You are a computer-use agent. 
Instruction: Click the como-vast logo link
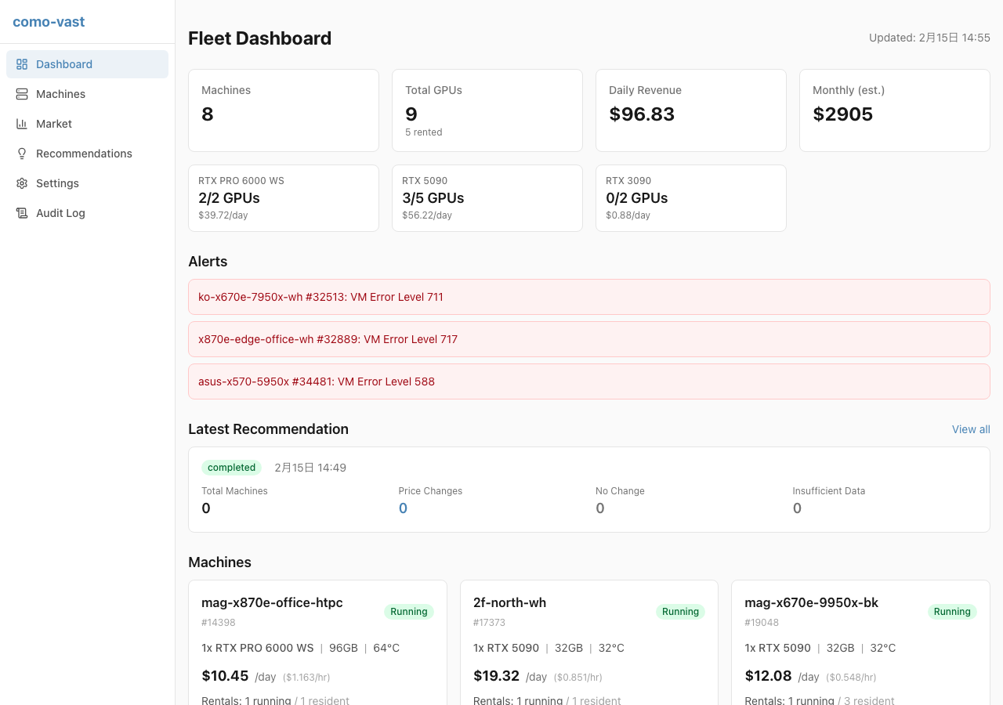click(49, 22)
